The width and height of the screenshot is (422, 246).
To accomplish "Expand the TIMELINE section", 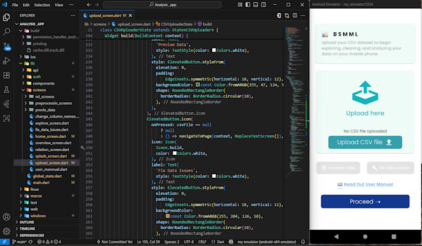I will 47,229.
